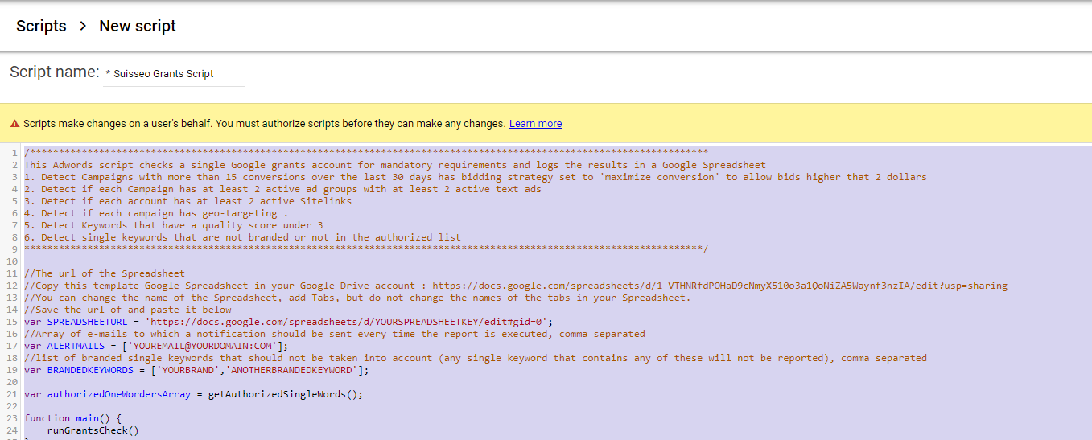This screenshot has width=1092, height=440.
Task: Click the authorizedOneWordersArray declaration line
Action: tap(194, 394)
